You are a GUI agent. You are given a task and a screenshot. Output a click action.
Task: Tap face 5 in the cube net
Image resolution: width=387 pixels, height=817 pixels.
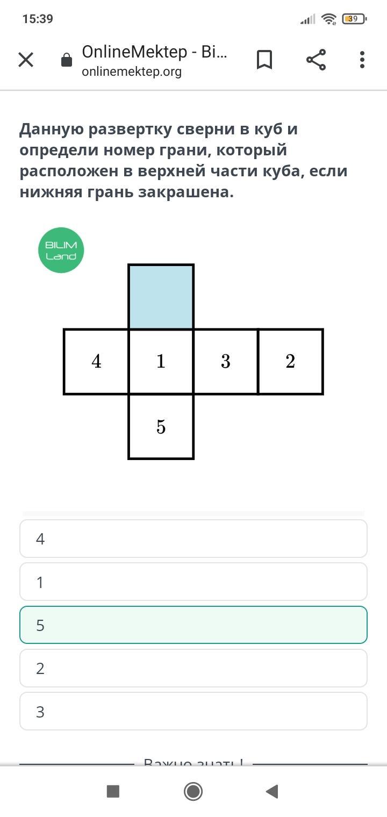coord(161,427)
